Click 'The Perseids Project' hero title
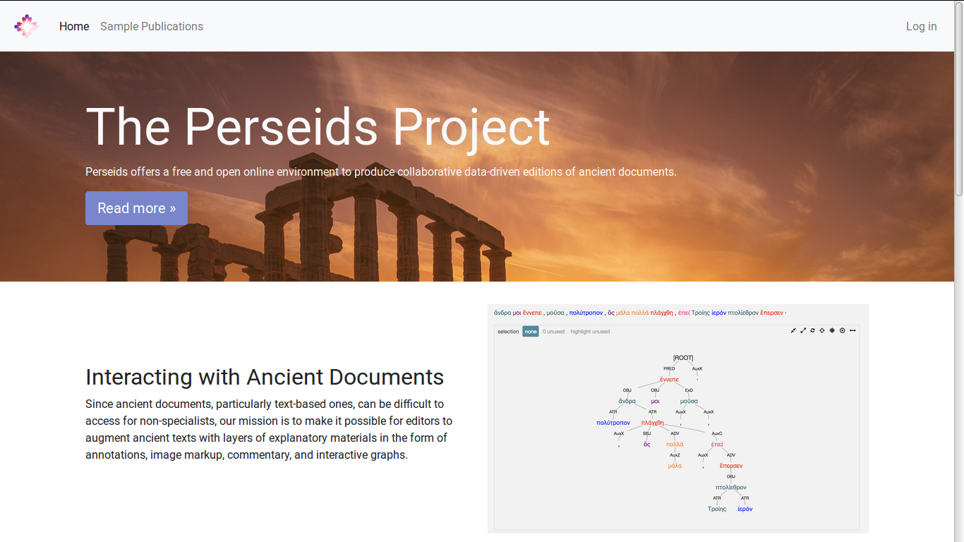The width and height of the screenshot is (964, 542). pos(318,127)
